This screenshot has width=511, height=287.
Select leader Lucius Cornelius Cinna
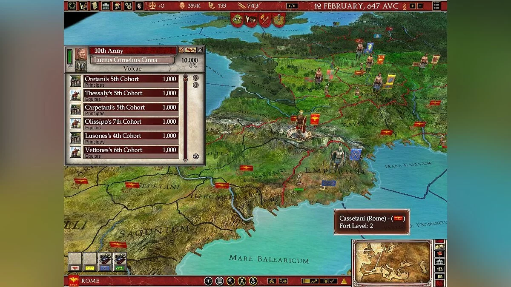[x=132, y=60]
